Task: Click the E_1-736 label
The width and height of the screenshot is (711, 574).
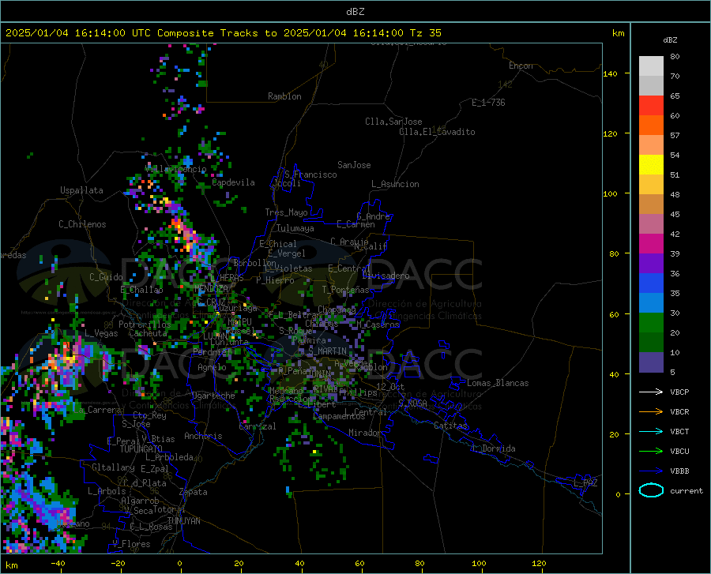Action: tap(488, 103)
